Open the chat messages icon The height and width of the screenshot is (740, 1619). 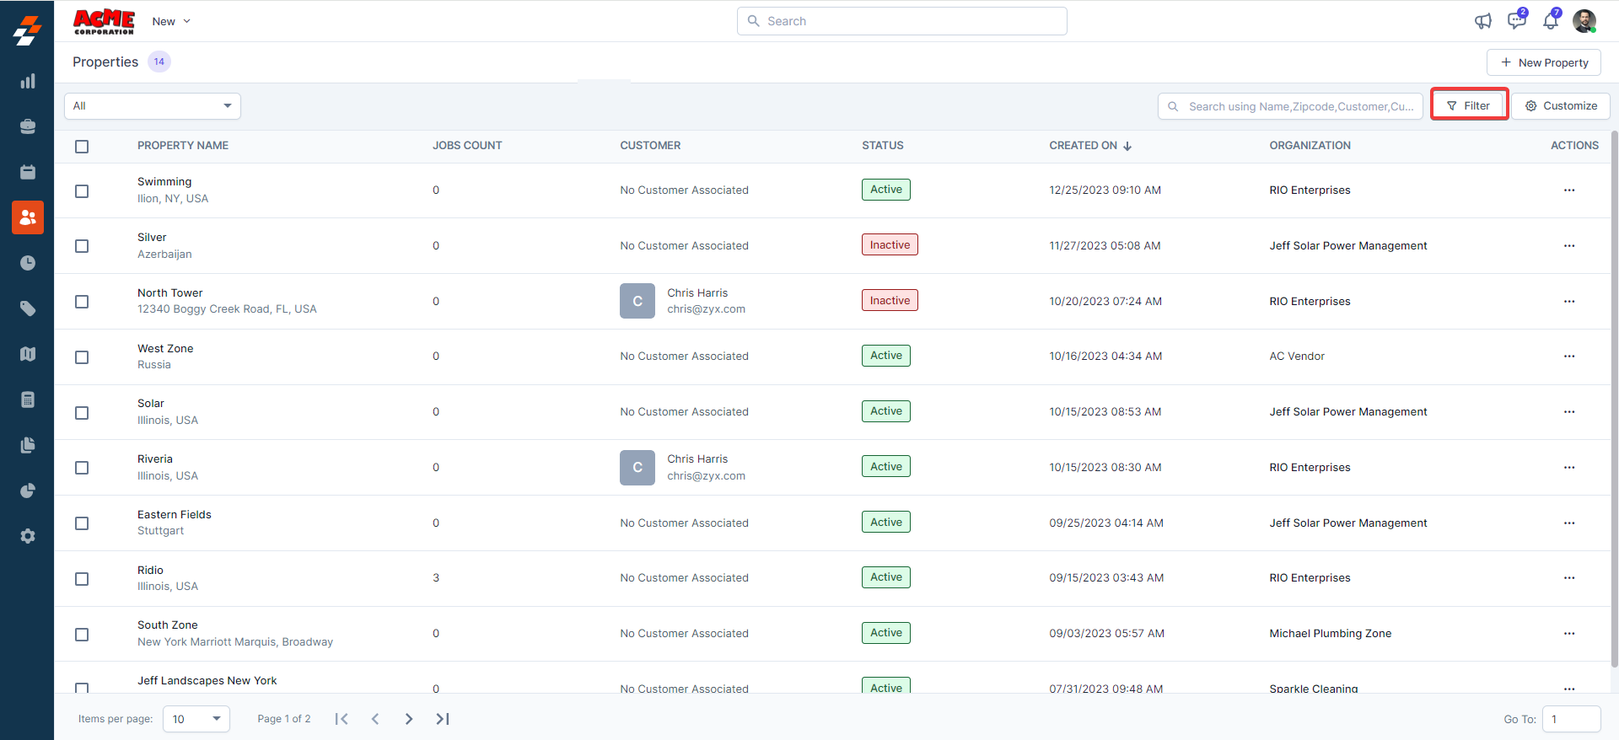tap(1516, 21)
